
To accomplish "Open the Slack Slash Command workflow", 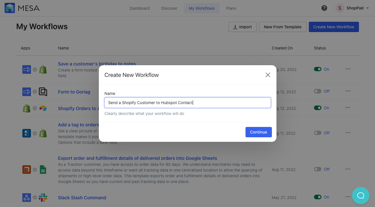I will point(82,198).
